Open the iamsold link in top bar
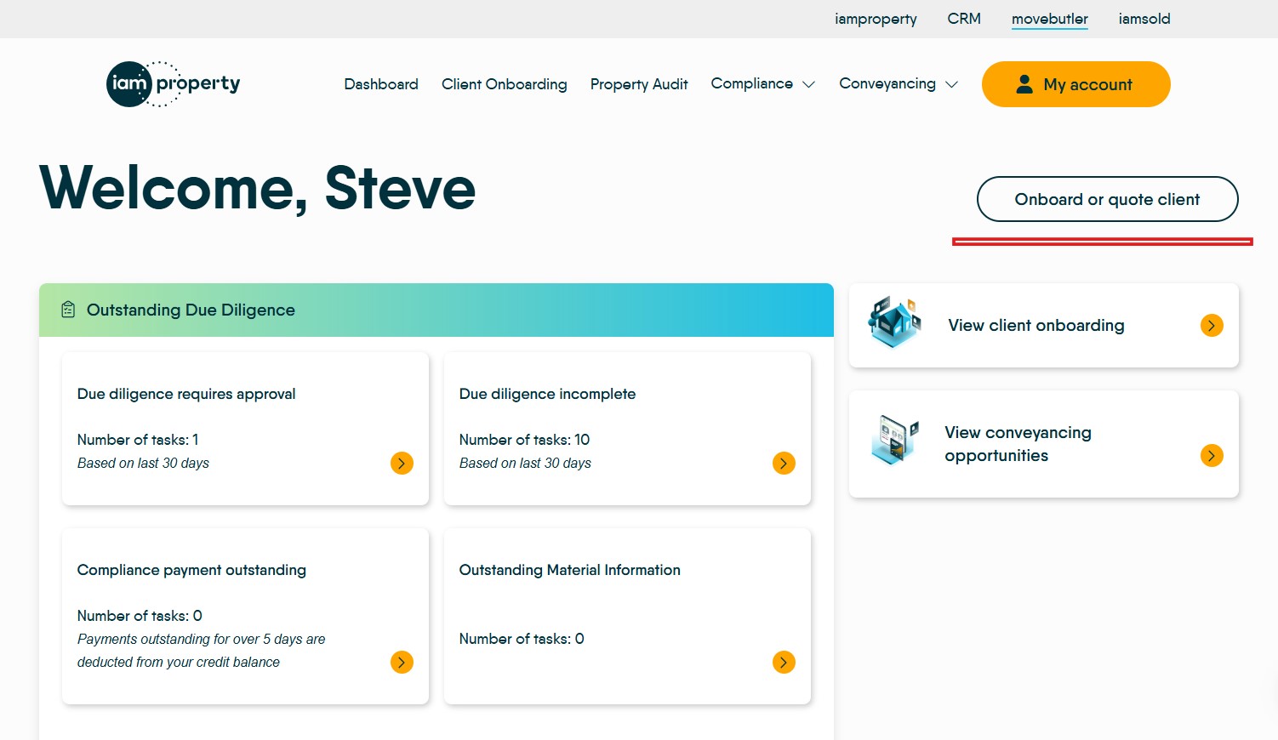The image size is (1278, 740). pos(1144,19)
